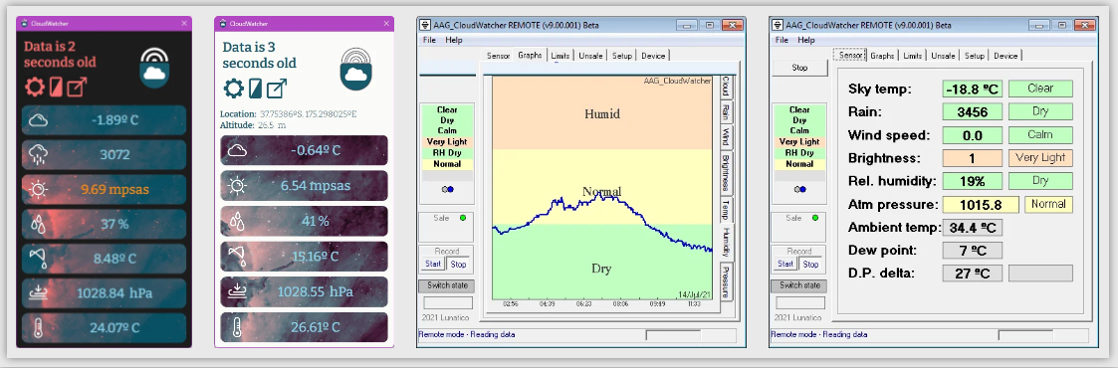Screen dimensions: 1118x368
Task: Click Record Start button in sensor readings window
Action: pos(785,265)
